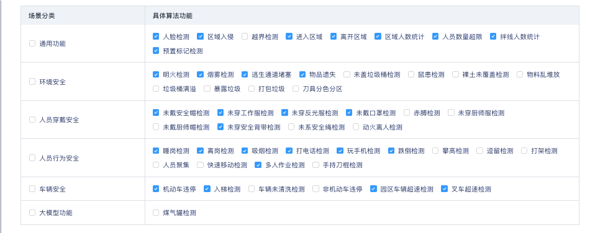Enable the 越界检测 checkbox
This screenshot has height=233, width=590.
(245, 37)
